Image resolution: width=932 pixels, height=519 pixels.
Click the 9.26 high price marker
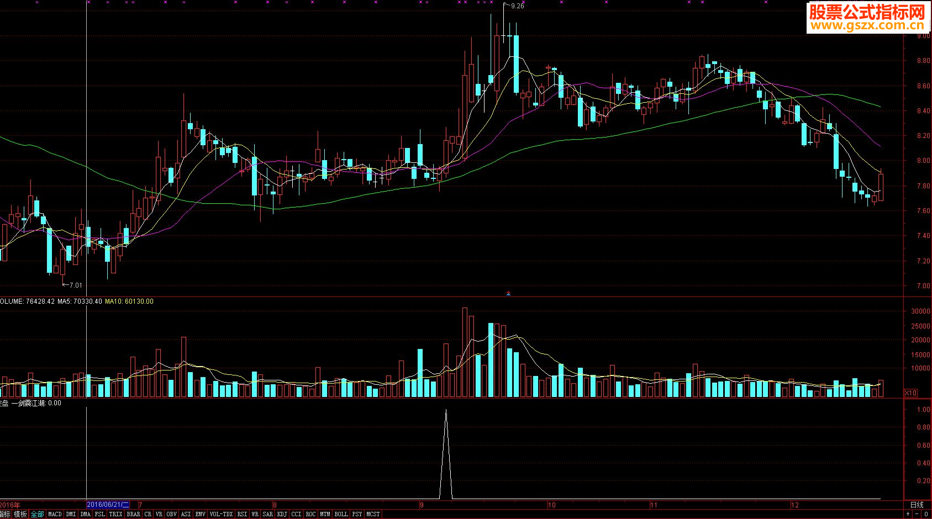(x=517, y=6)
